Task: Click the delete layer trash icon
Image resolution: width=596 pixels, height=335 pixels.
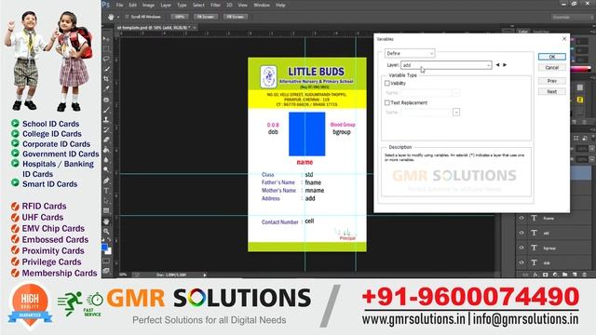Action: (584, 275)
